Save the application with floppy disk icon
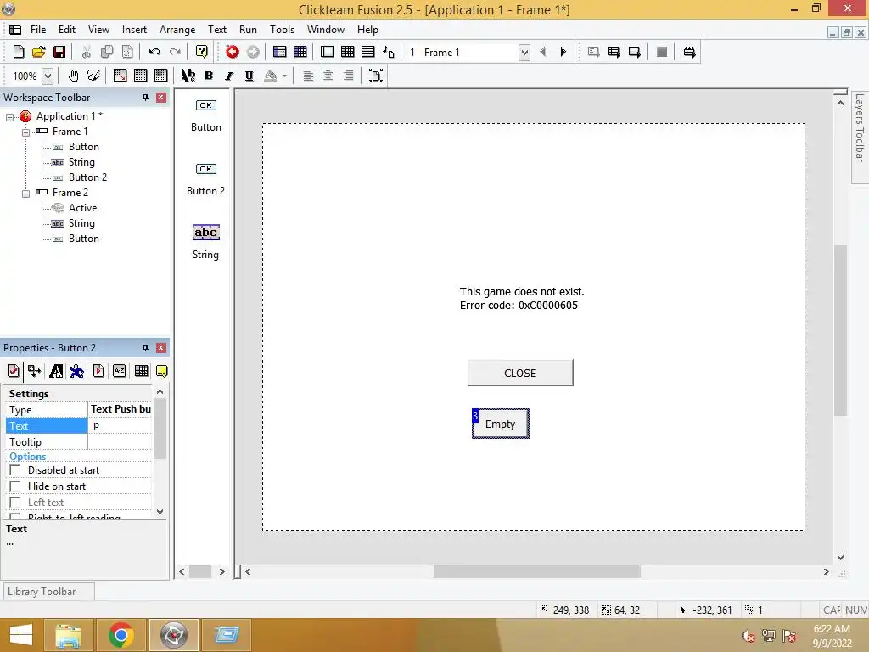The image size is (869, 652). tap(59, 52)
